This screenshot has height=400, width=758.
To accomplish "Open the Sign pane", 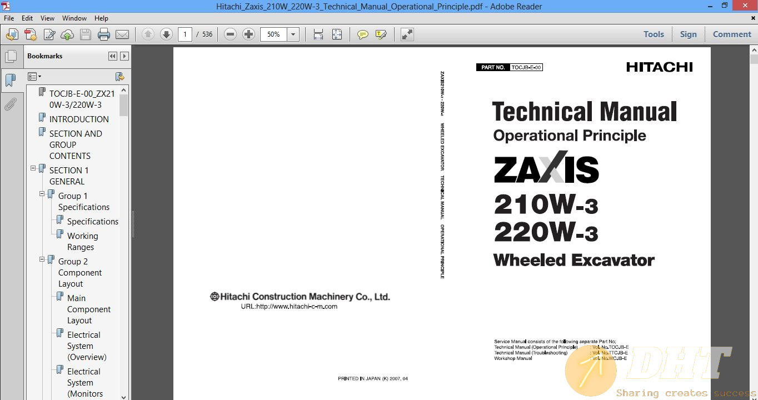I will (x=688, y=34).
